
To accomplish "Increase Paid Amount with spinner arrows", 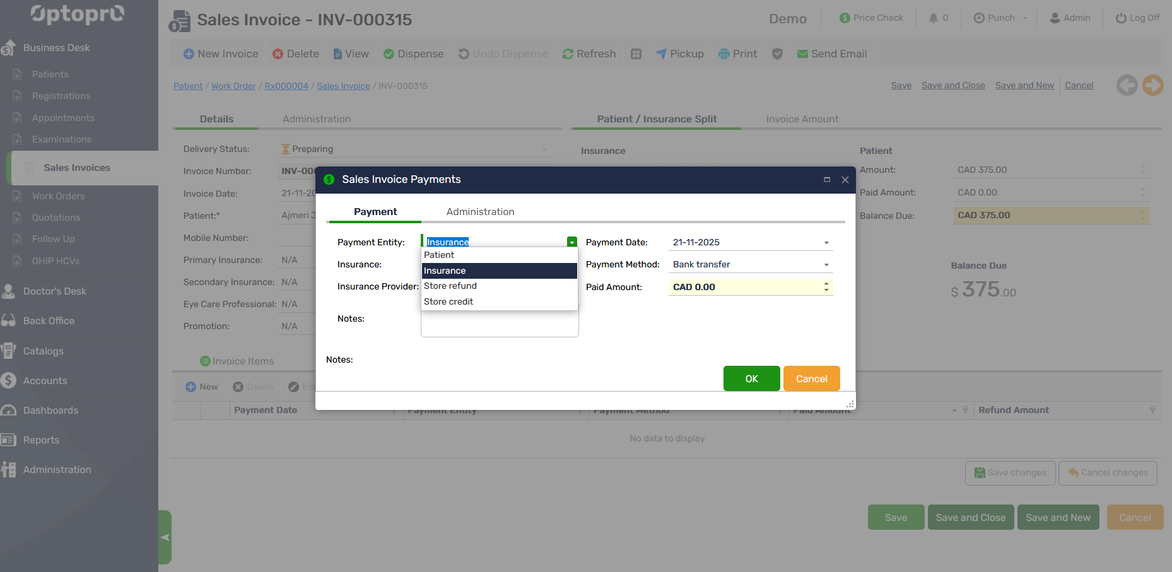I will tap(826, 284).
